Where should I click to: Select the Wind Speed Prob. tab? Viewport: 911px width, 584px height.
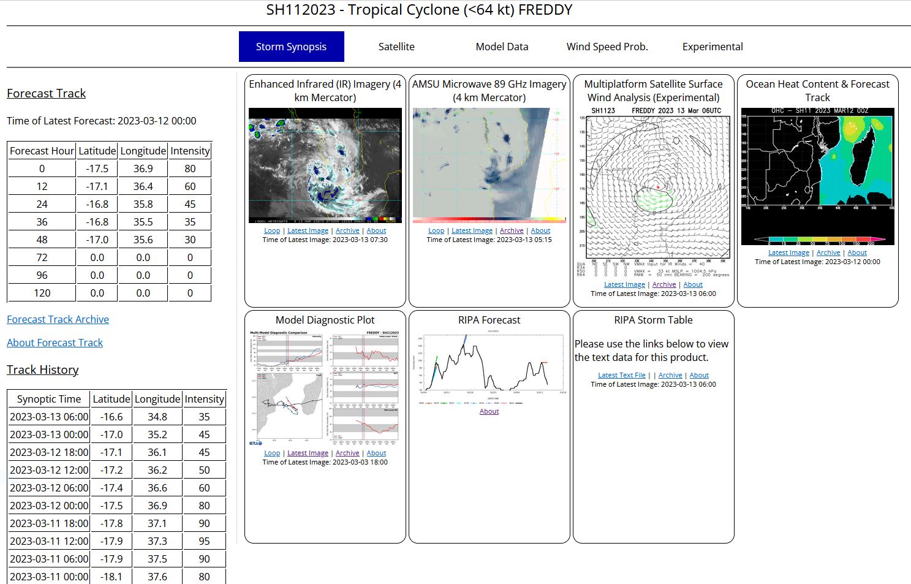607,47
